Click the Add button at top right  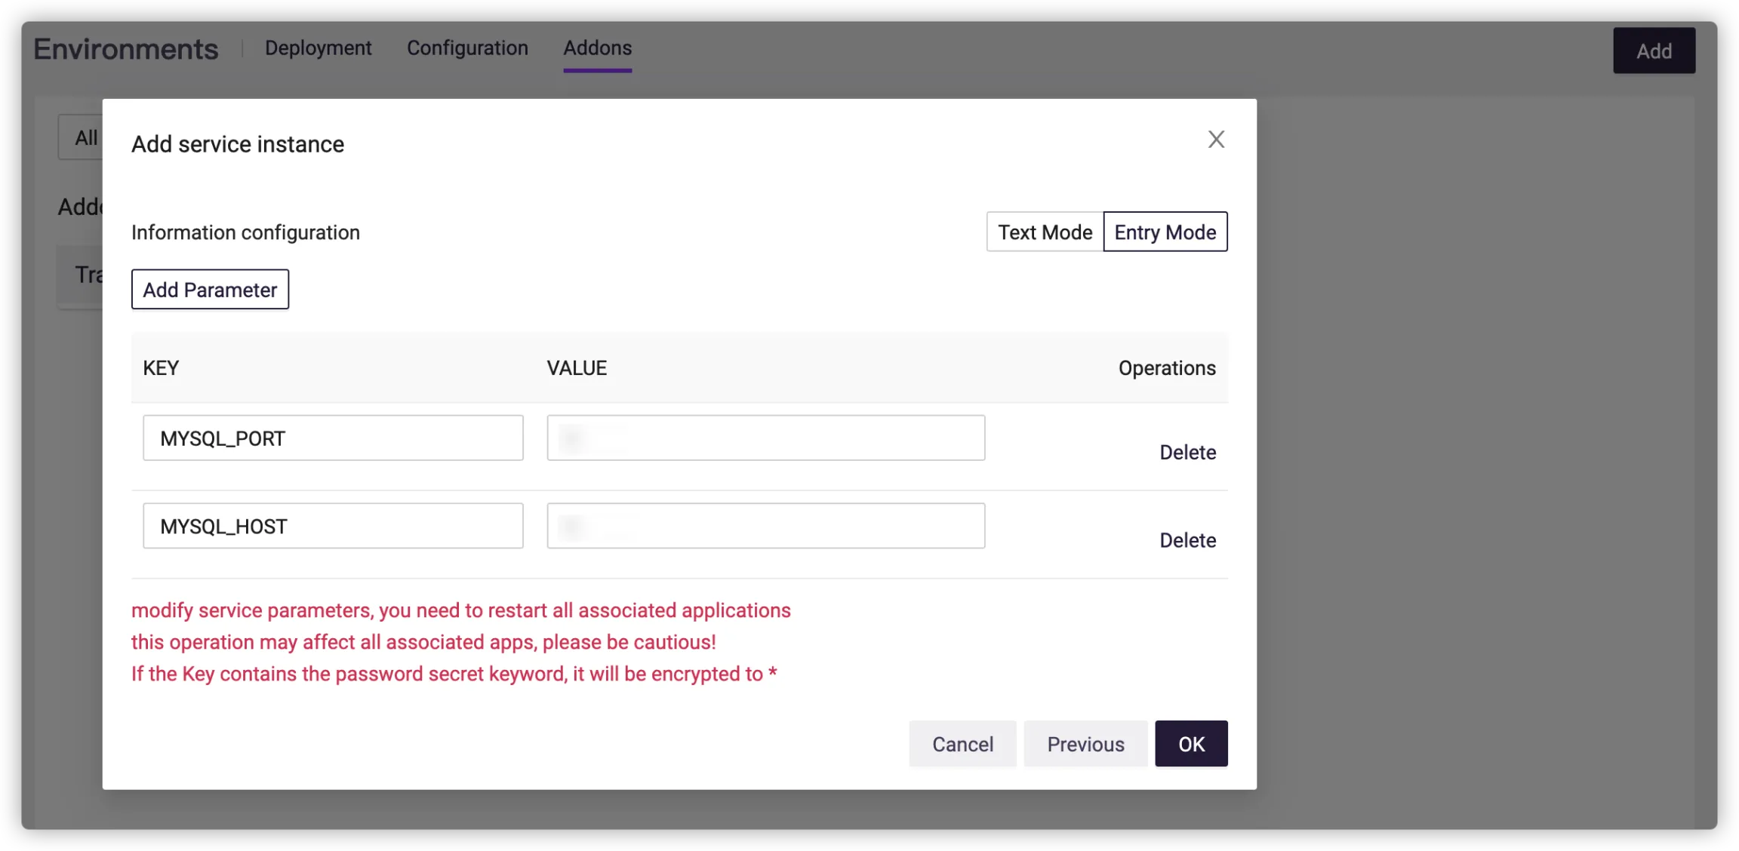tap(1653, 51)
